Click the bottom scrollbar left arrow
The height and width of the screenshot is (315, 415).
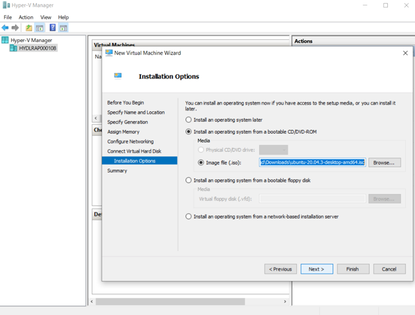[92, 301]
